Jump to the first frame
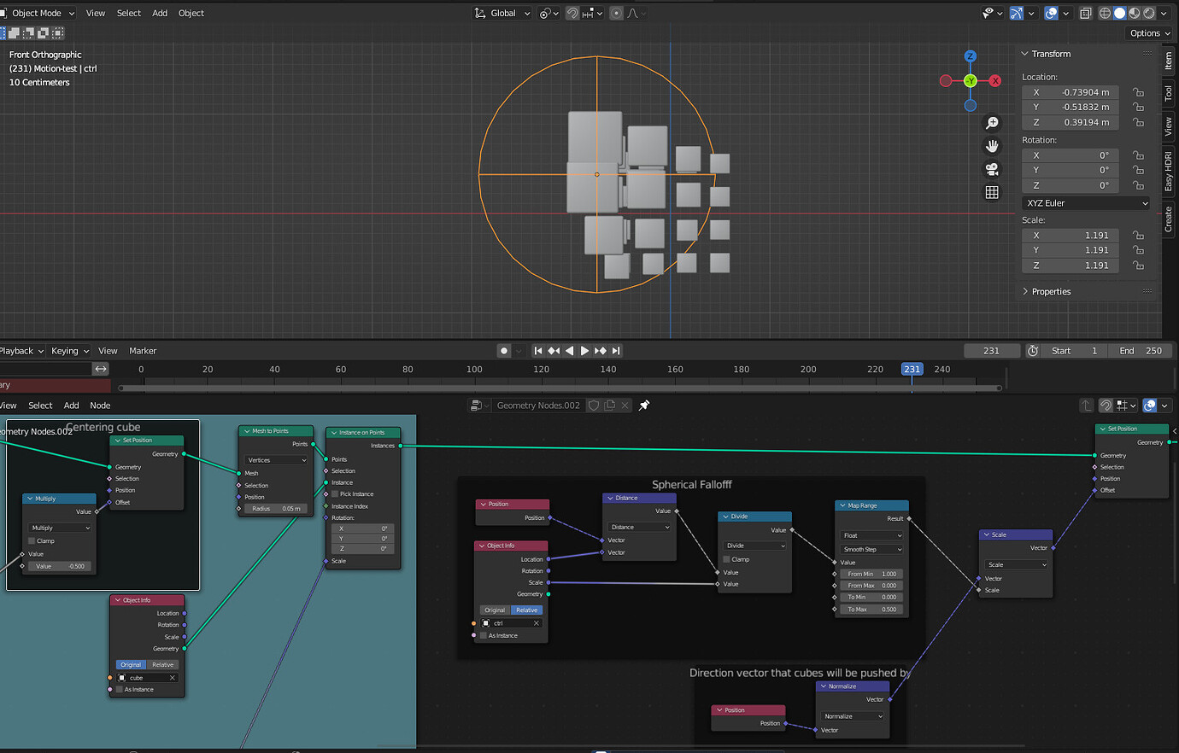This screenshot has width=1179, height=753. click(x=538, y=351)
